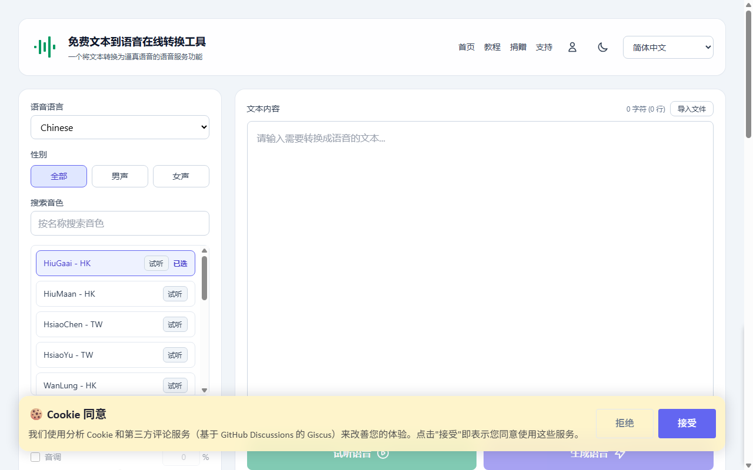Decline cookies with the 拒绝 button

tap(625, 424)
